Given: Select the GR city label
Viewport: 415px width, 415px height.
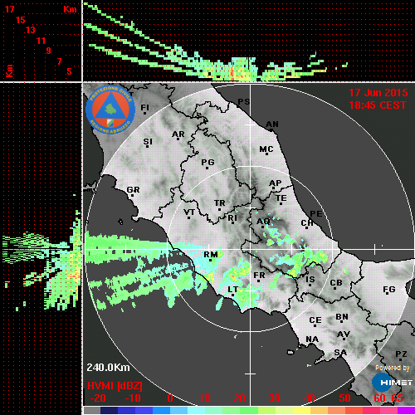Looking at the screenshot, I should [x=133, y=190].
